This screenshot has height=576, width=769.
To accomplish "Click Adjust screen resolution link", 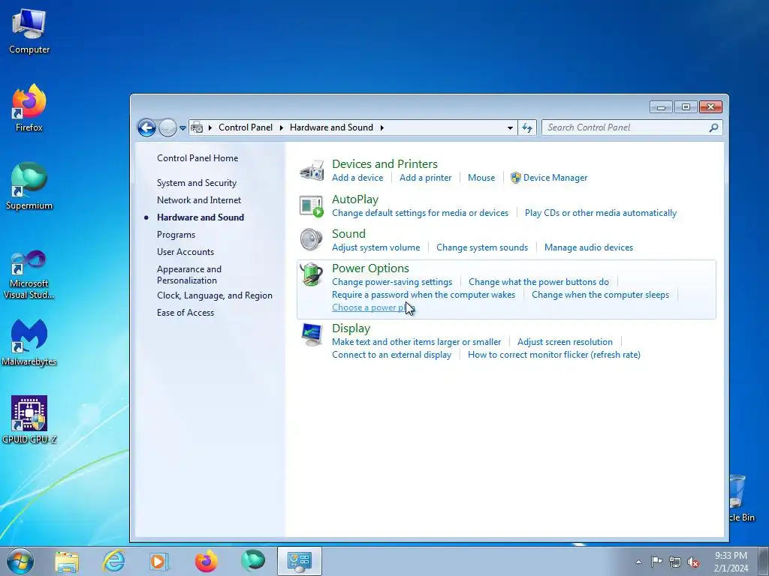I will [565, 342].
